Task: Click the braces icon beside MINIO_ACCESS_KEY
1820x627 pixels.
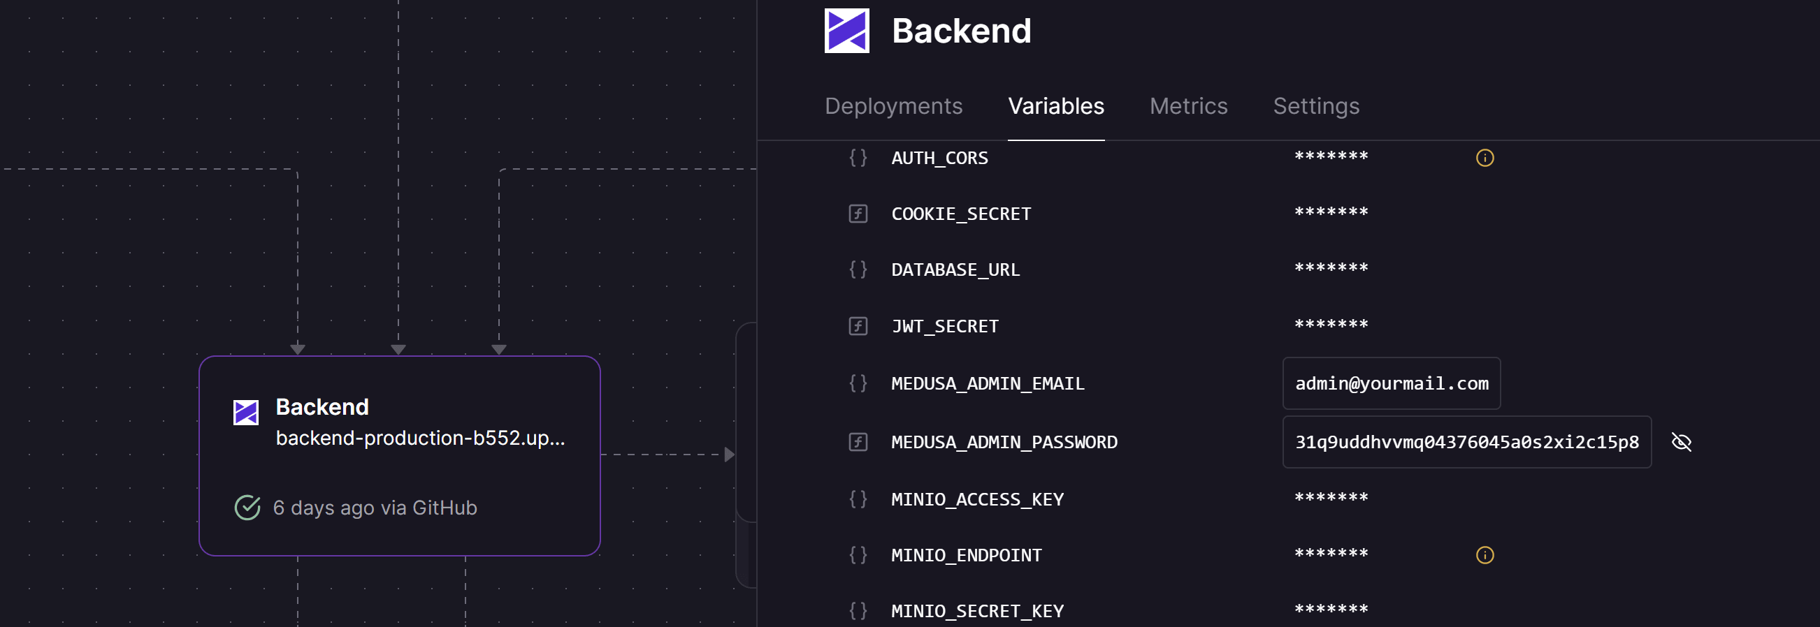Action: (x=858, y=499)
